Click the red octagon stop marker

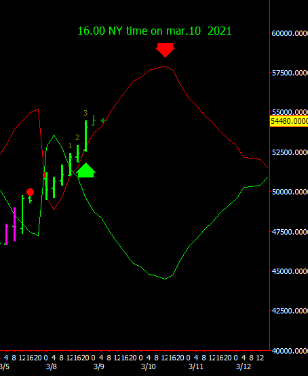tap(30, 192)
